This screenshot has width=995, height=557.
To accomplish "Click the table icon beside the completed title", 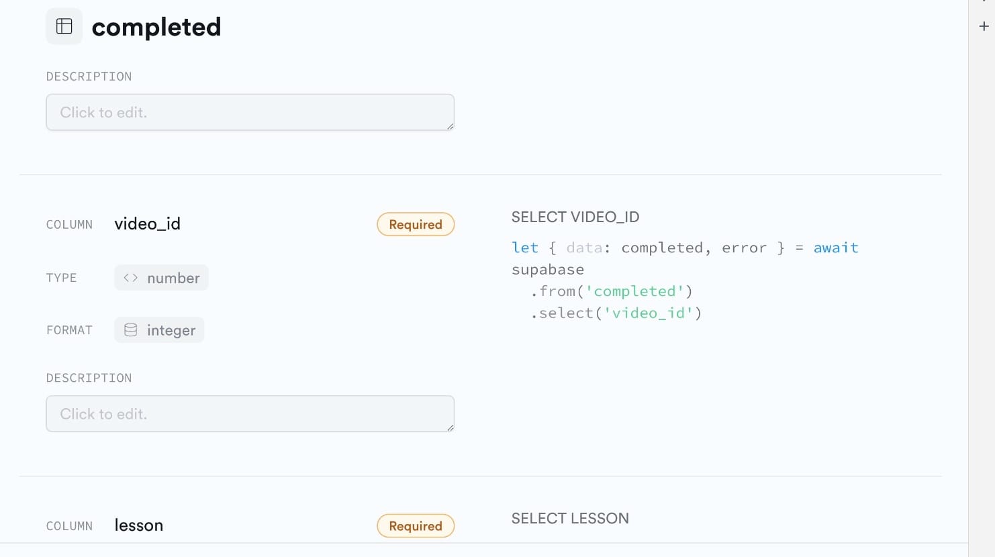I will (64, 26).
